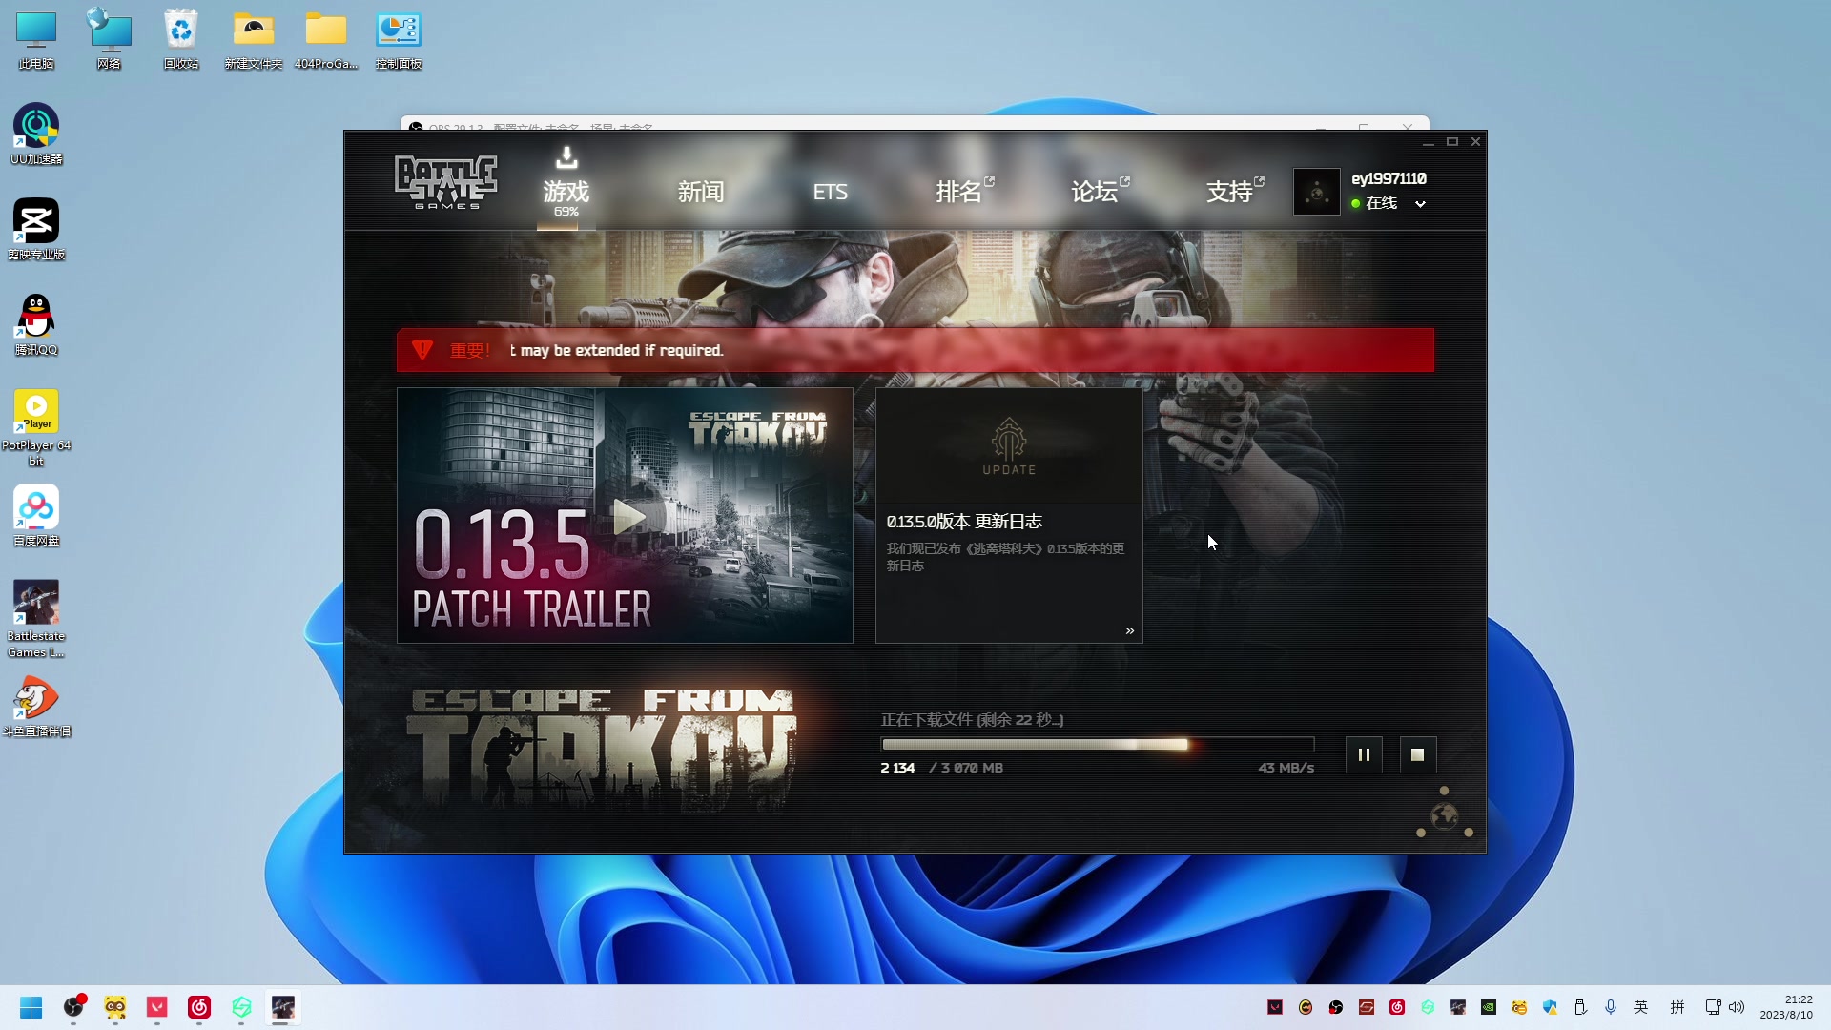Click the OBS icon in system tray

click(x=1336, y=1007)
